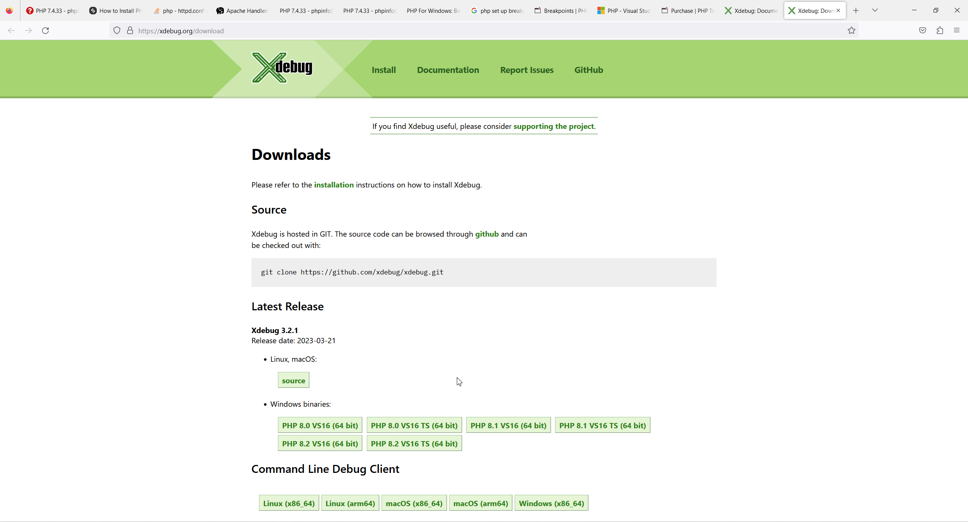Bookmark this page with the star icon
Image resolution: width=968 pixels, height=522 pixels.
(x=851, y=31)
